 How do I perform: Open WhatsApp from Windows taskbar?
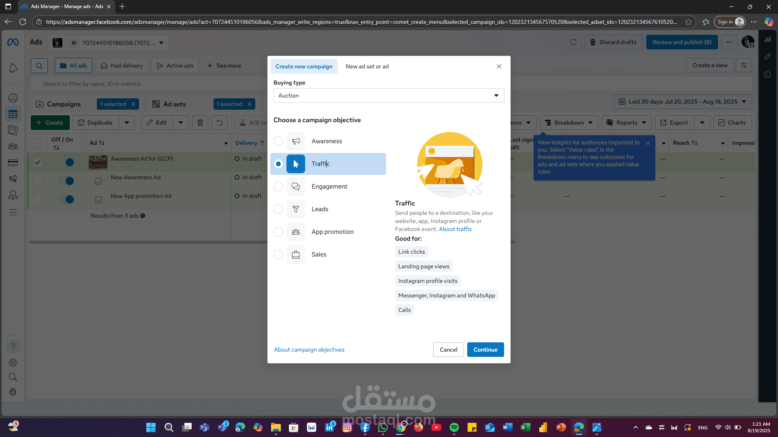tap(383, 427)
